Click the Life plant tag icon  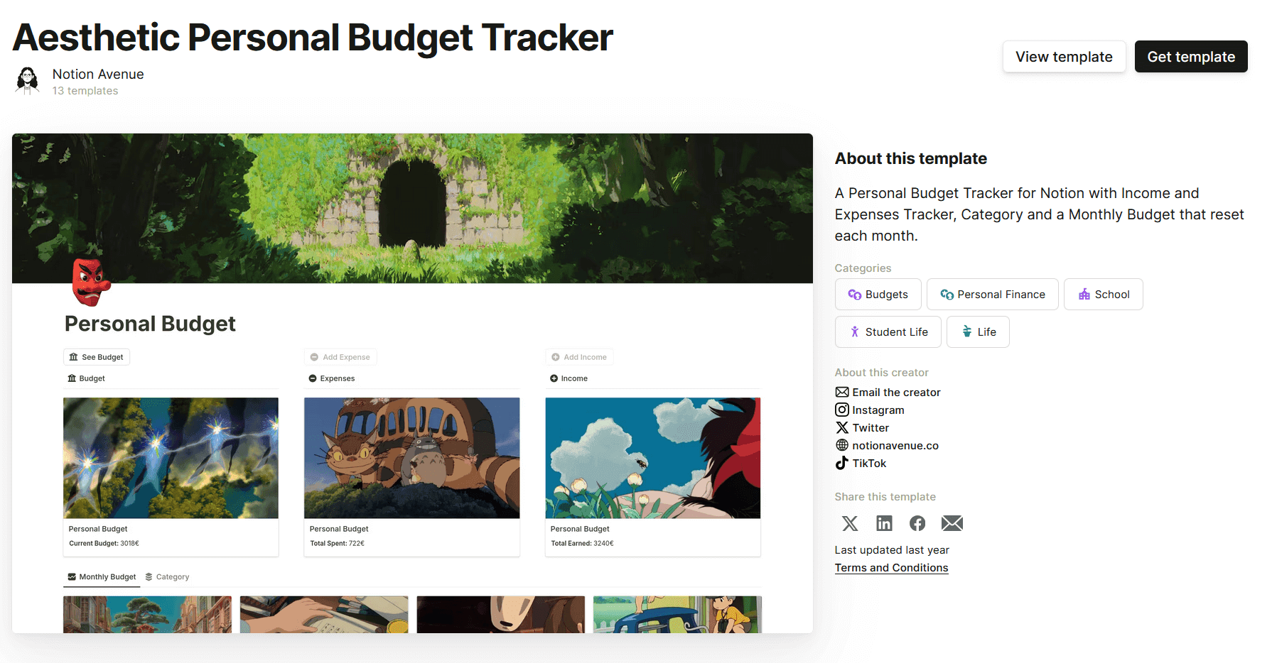967,331
